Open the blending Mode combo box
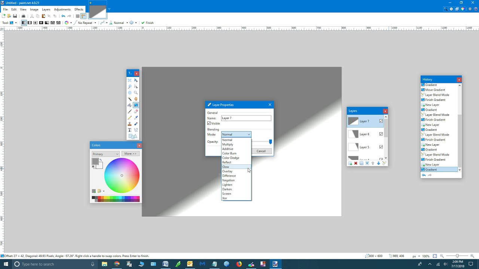The width and height of the screenshot is (479, 269). click(x=236, y=134)
